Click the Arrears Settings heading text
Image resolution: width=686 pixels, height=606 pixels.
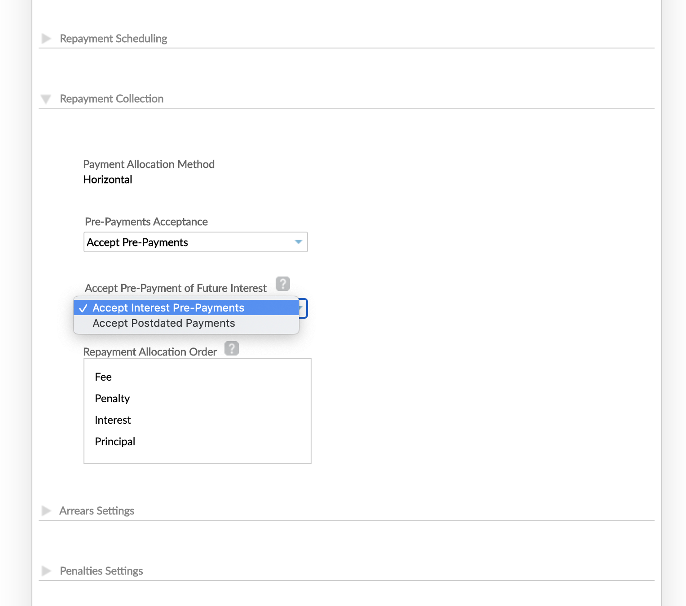tap(97, 511)
